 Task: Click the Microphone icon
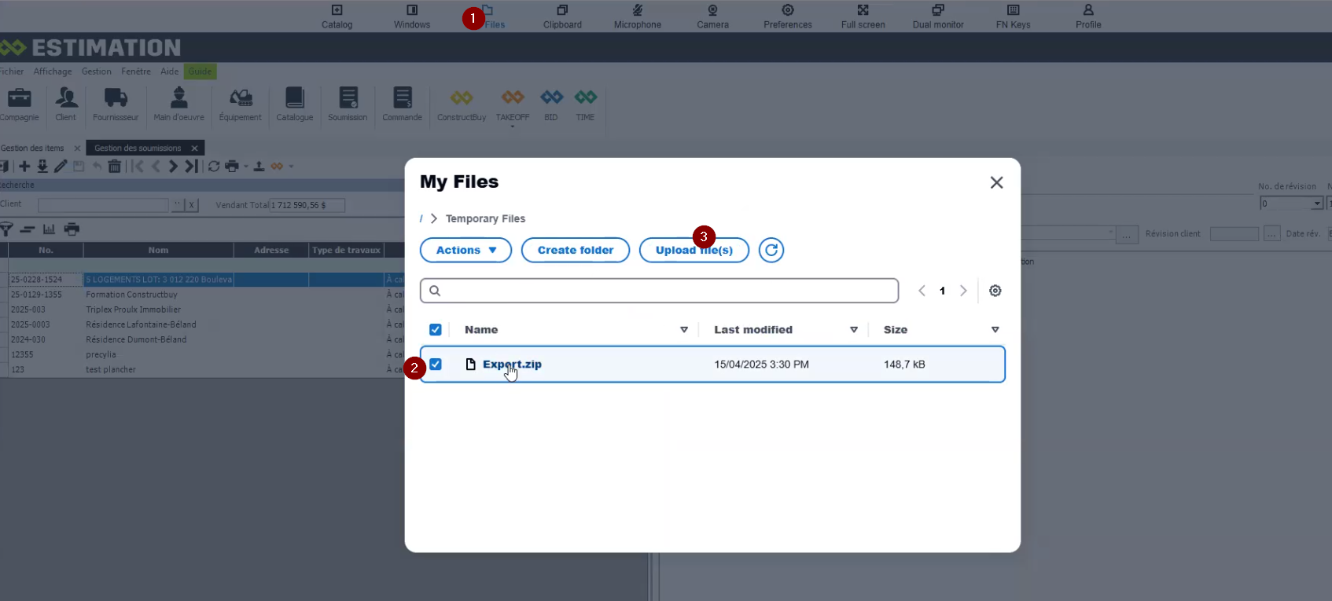637,16
